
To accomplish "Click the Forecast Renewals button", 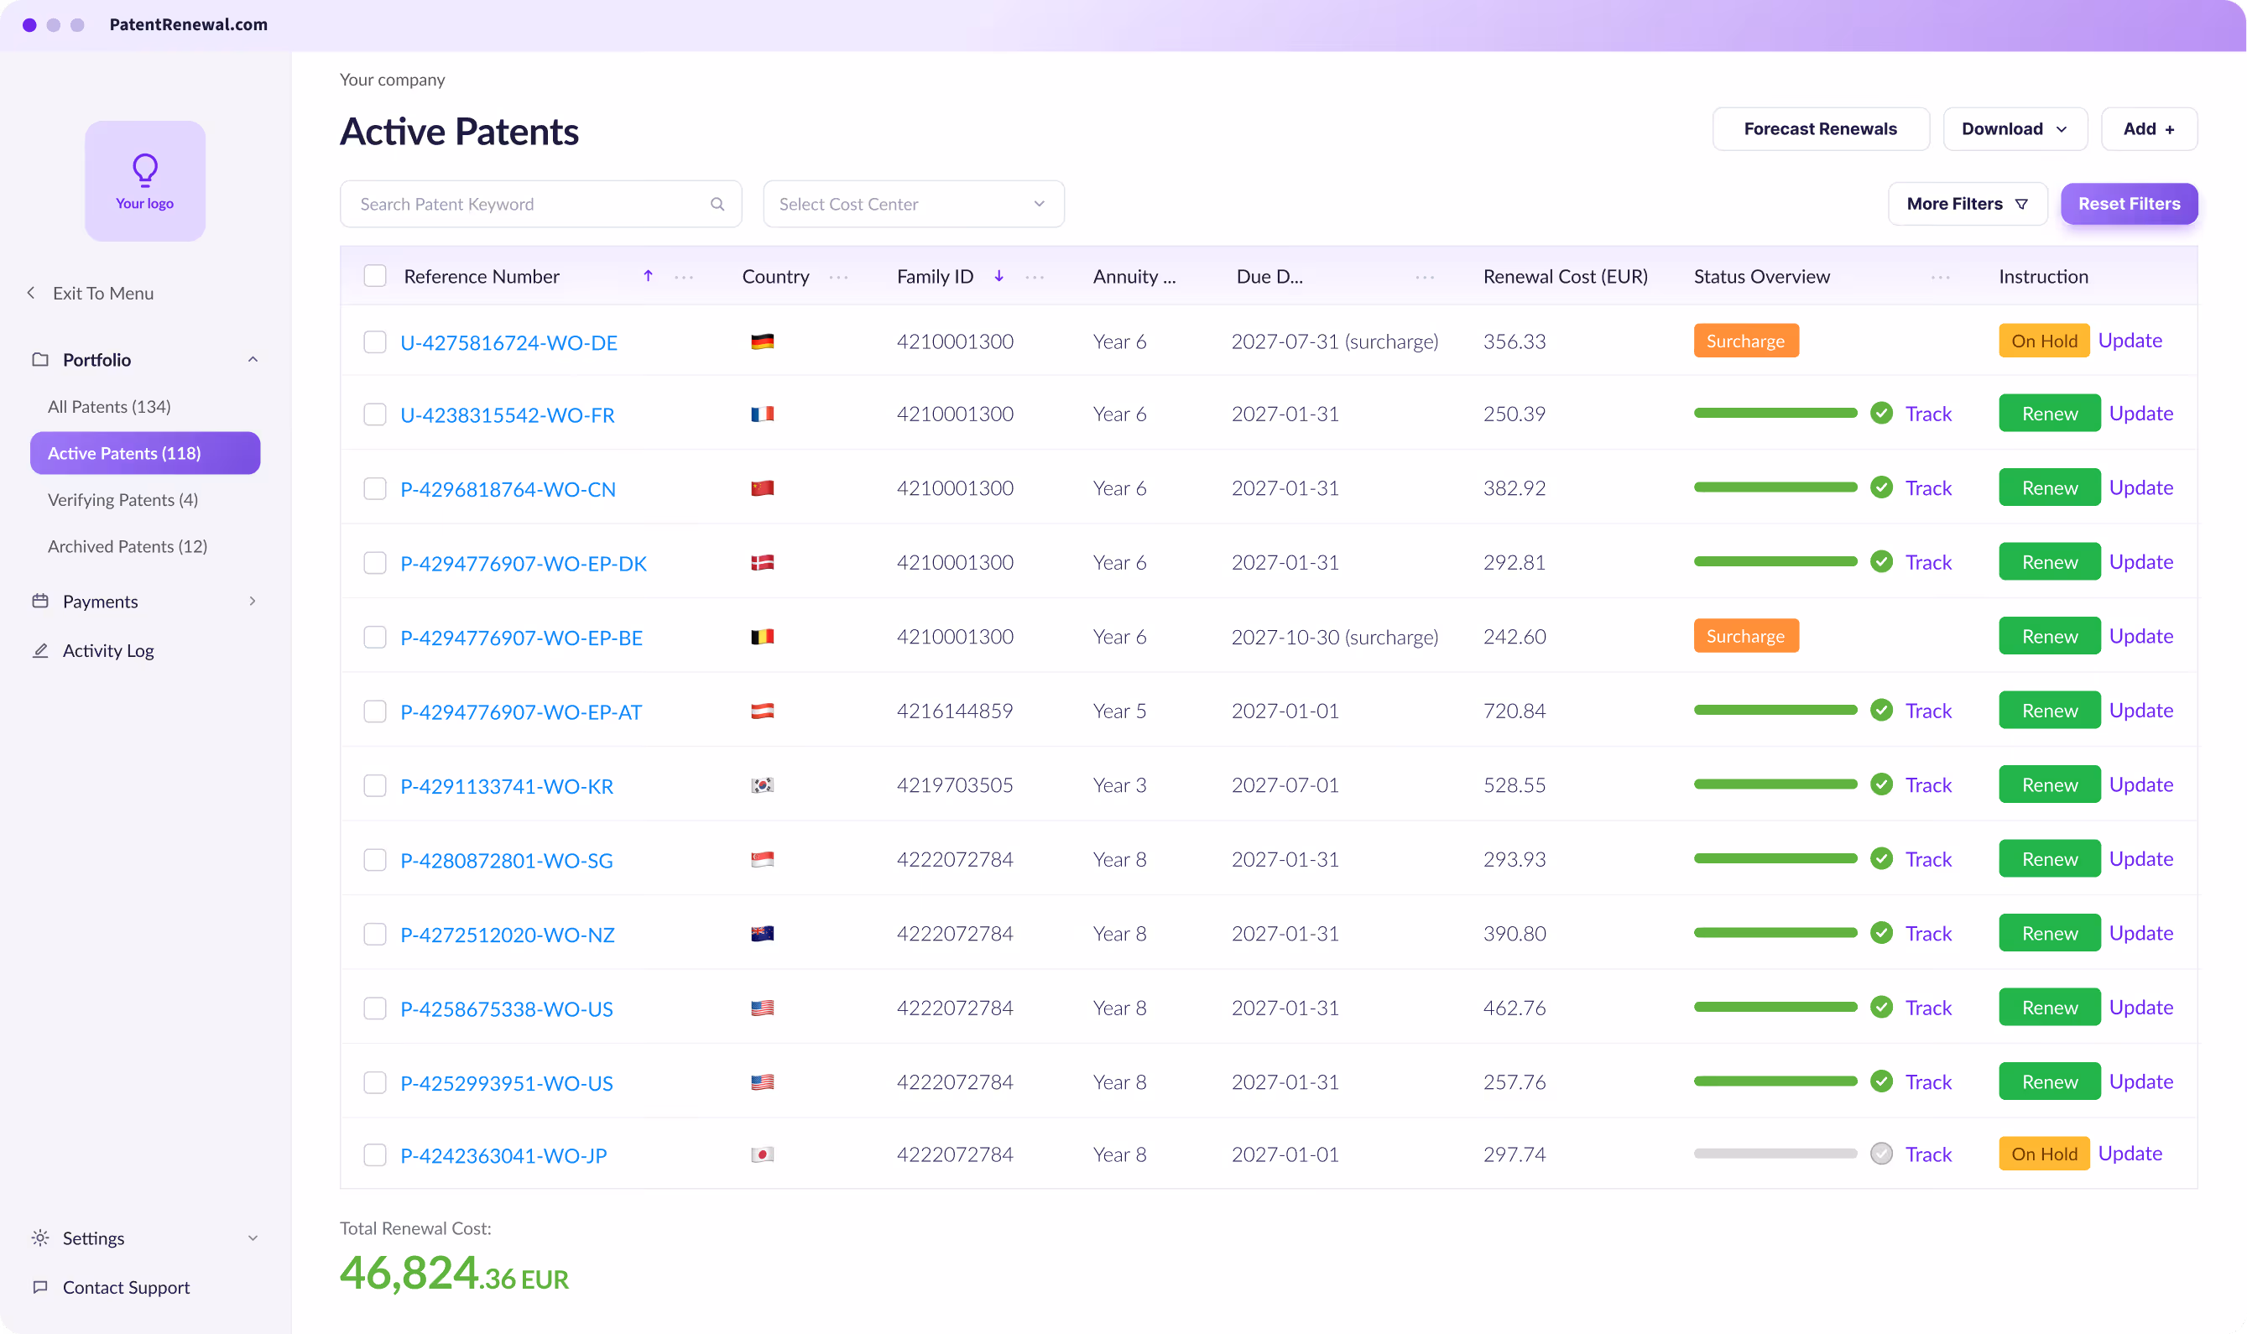I will tap(1820, 129).
